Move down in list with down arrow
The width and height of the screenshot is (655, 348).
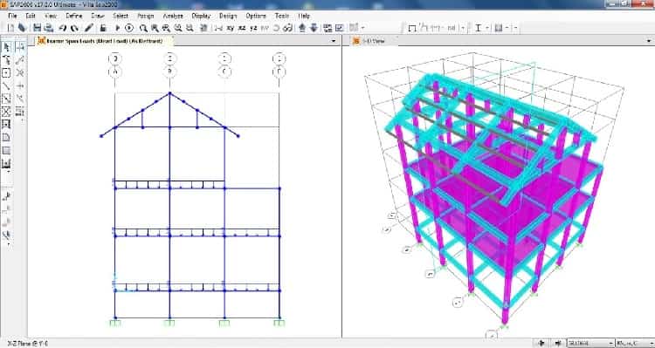(314, 28)
